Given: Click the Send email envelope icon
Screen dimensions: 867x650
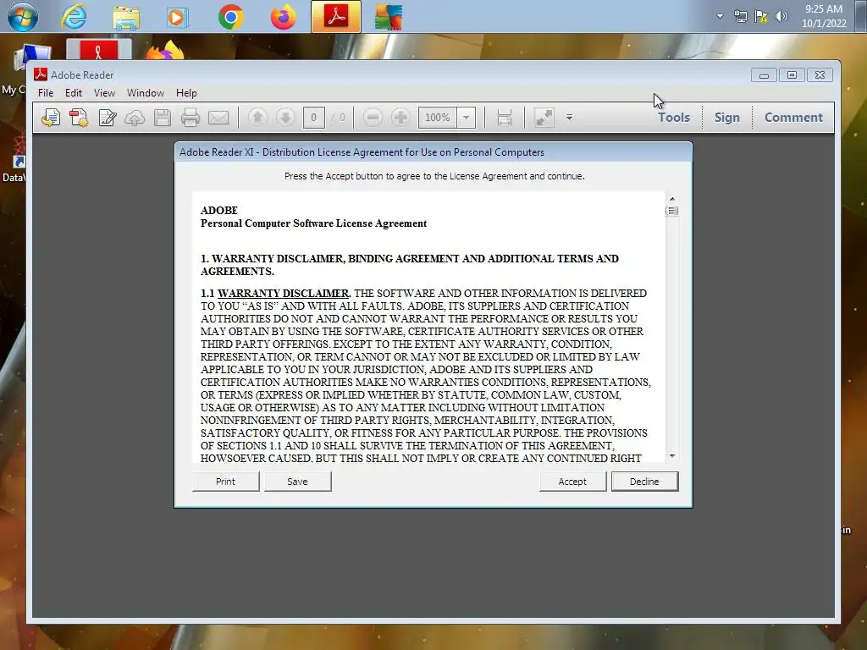Looking at the screenshot, I should coord(218,118).
